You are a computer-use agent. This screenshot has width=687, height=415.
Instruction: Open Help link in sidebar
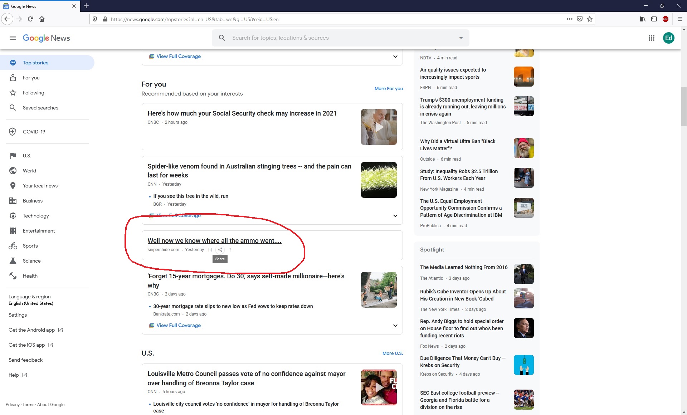(x=18, y=375)
